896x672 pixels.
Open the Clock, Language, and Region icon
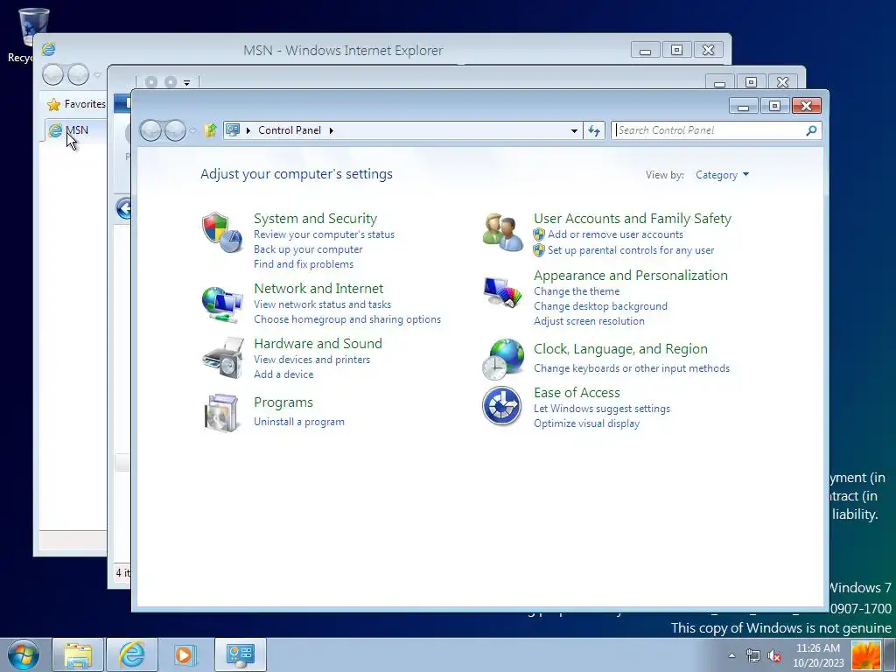click(502, 360)
